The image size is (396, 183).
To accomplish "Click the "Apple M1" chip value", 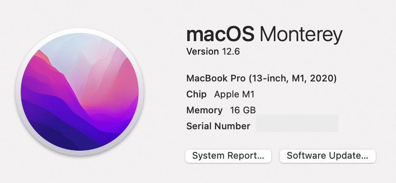I will click(x=234, y=94).
